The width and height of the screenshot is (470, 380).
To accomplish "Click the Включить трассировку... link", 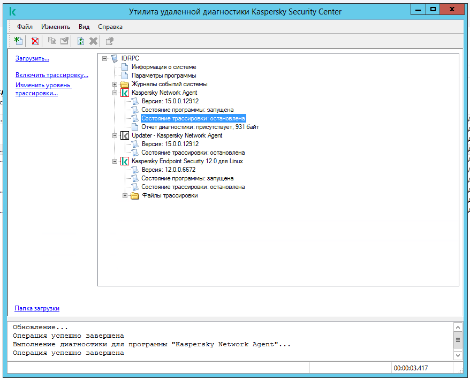I will [51, 75].
